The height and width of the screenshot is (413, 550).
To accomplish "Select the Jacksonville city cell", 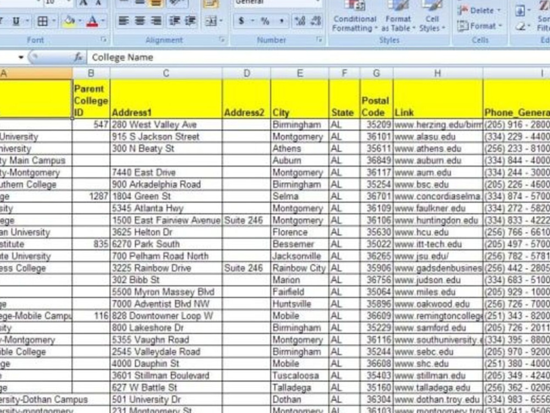I will pos(300,256).
